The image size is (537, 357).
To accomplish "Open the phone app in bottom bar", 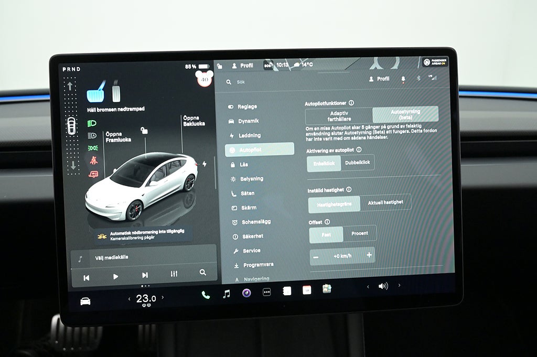I will tap(206, 295).
